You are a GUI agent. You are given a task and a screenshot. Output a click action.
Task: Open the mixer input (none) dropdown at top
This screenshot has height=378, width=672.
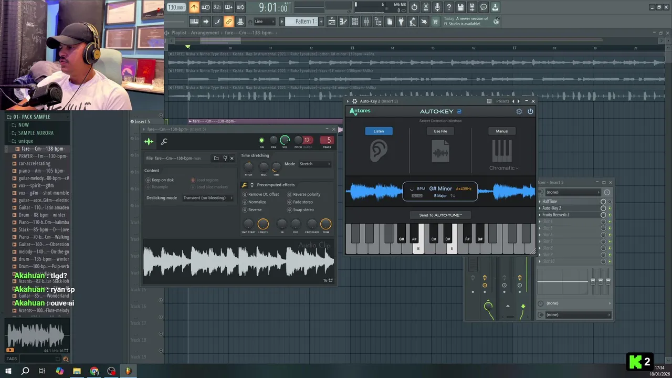coord(572,192)
